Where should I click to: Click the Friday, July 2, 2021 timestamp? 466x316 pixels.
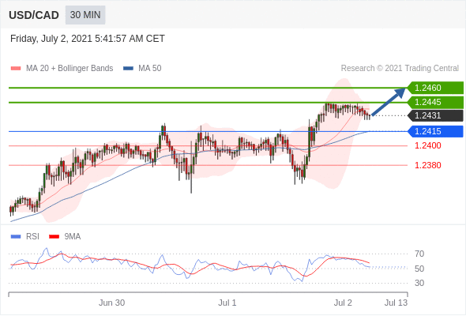tap(88, 39)
